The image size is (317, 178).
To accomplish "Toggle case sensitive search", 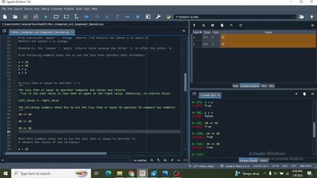I will click(179, 160).
